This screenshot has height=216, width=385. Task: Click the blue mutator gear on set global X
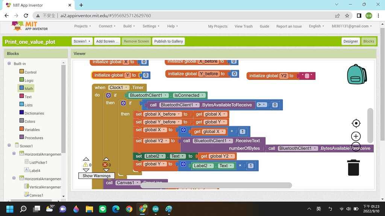(183, 130)
